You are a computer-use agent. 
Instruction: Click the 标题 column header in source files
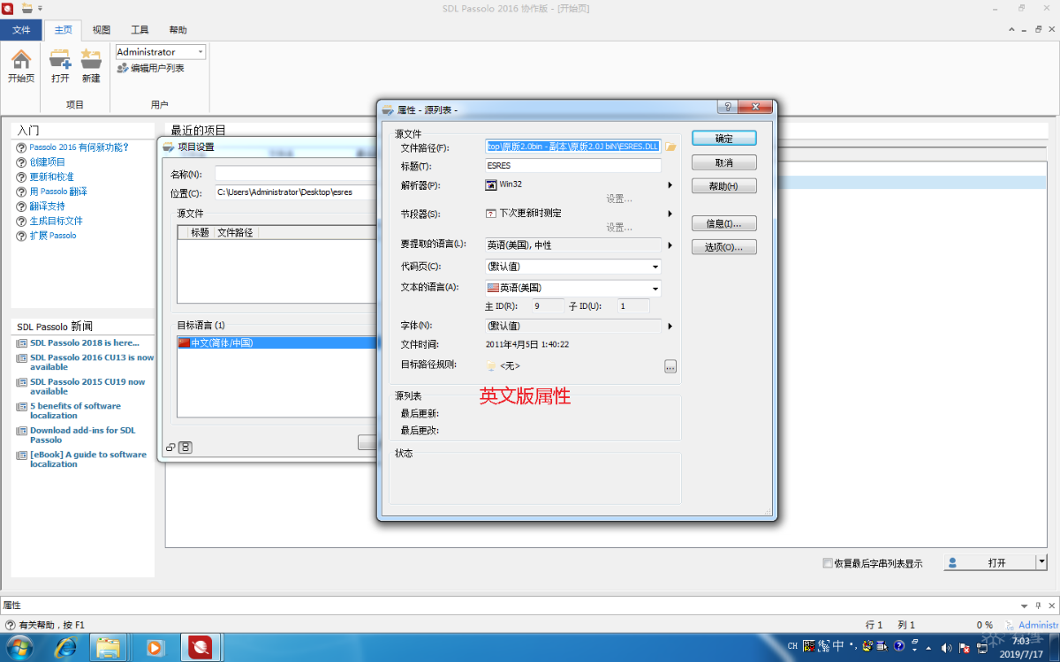[x=200, y=233]
